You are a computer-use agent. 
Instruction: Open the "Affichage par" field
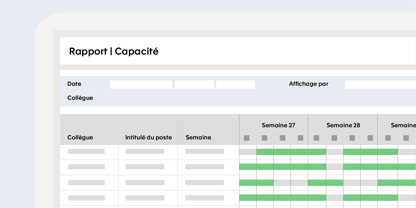pos(380,85)
